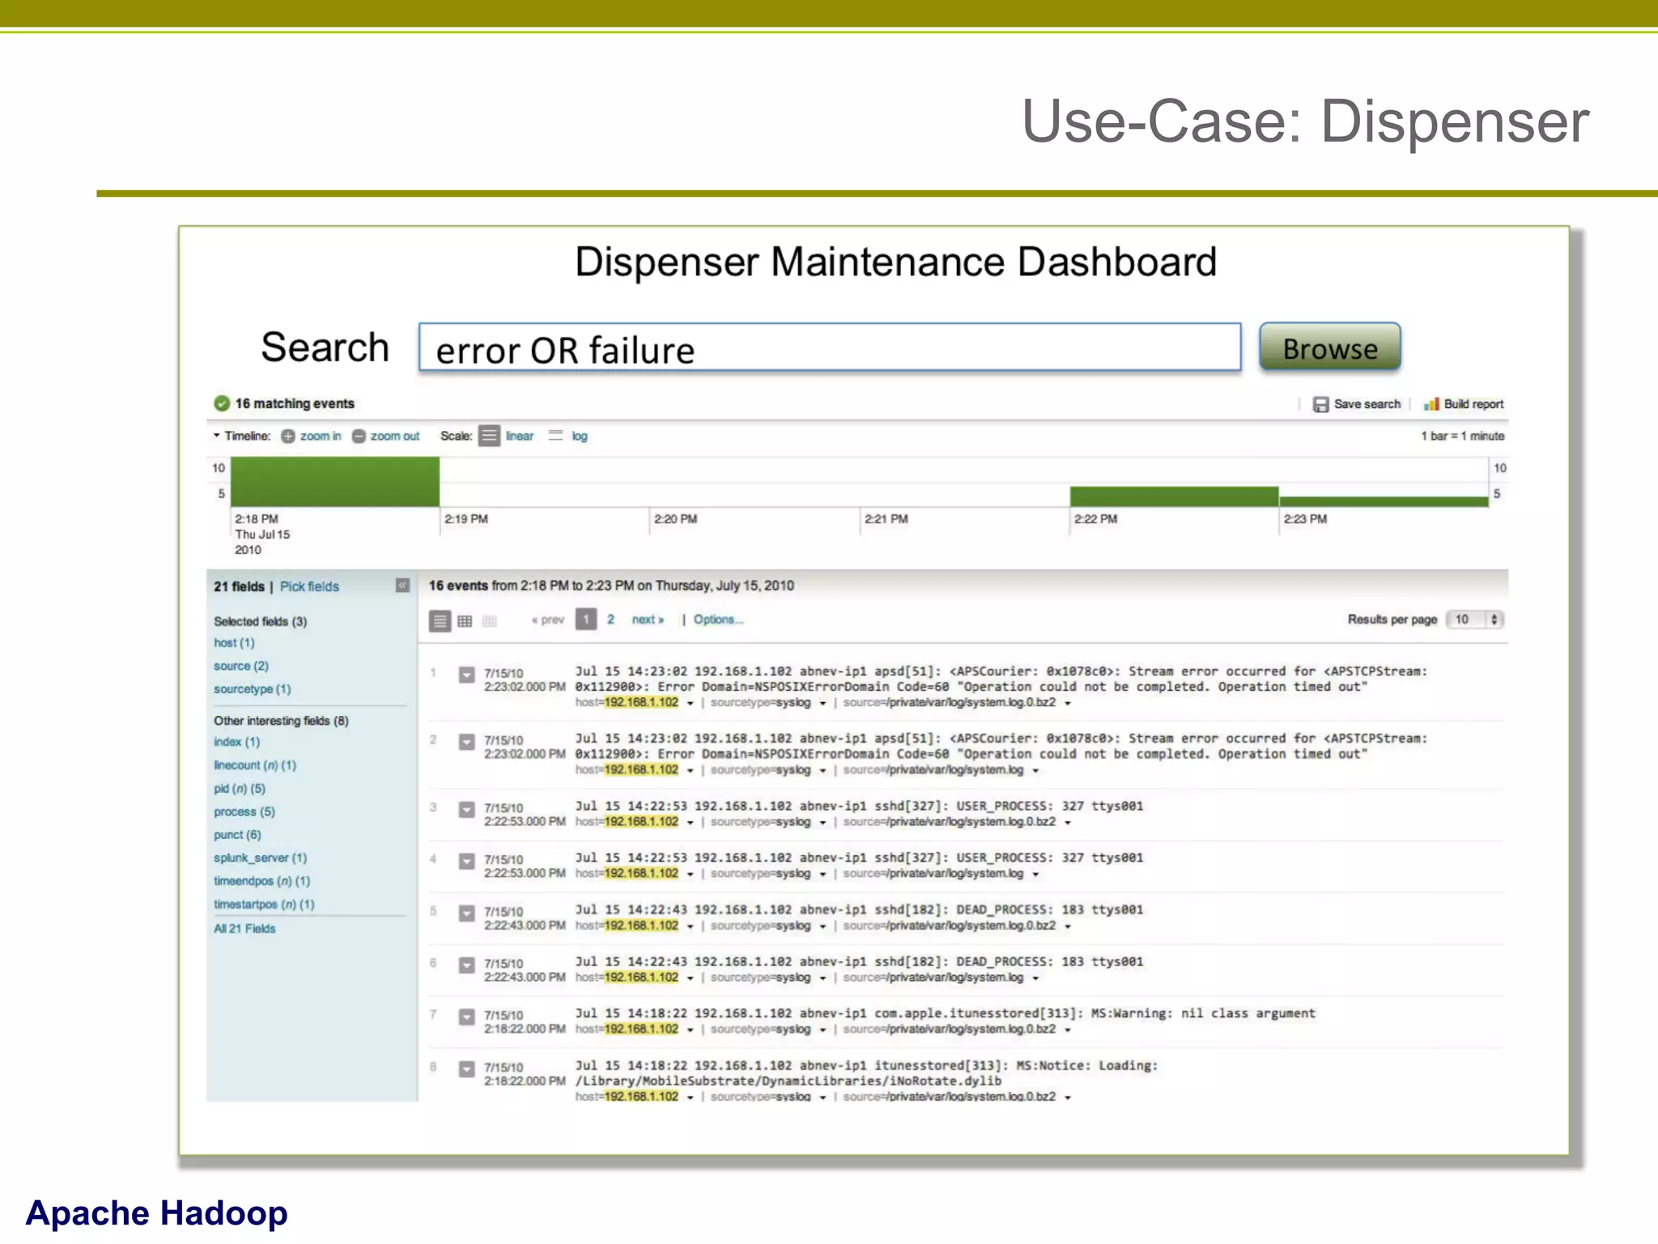Open event 4 options arrow

(466, 861)
